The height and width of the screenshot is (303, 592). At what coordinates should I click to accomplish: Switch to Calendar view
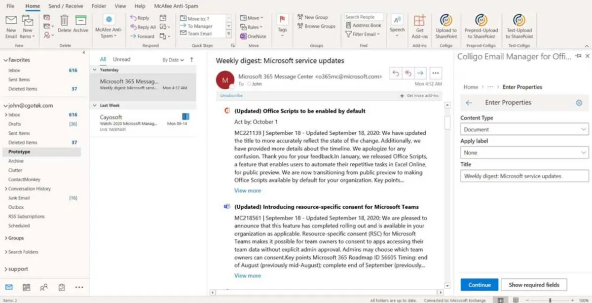(27, 287)
